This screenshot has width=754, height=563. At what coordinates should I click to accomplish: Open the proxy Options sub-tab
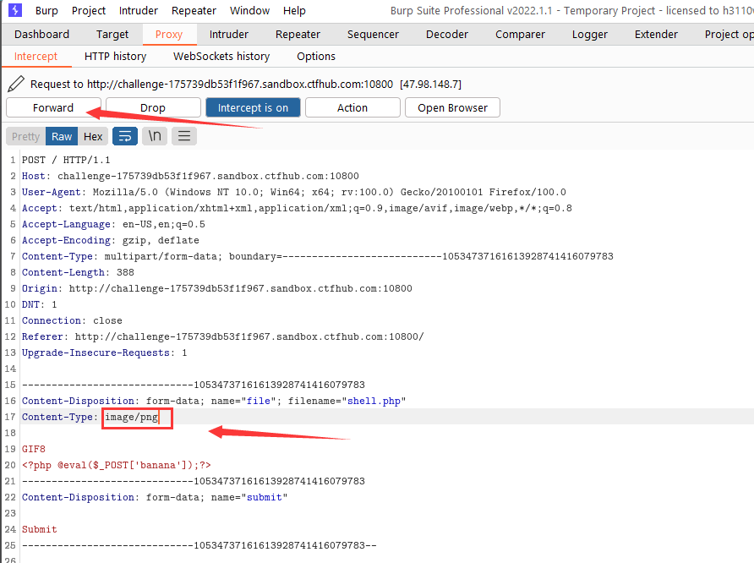point(316,57)
